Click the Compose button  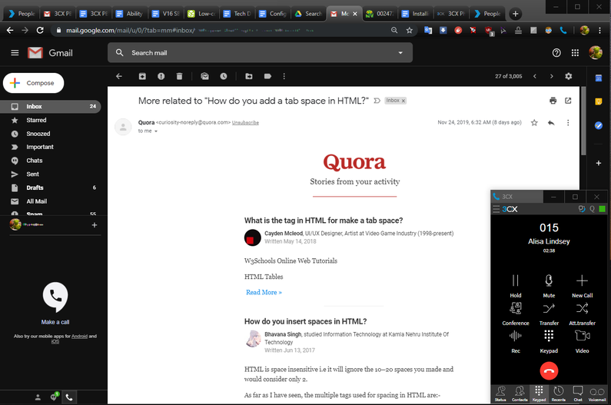pos(34,83)
